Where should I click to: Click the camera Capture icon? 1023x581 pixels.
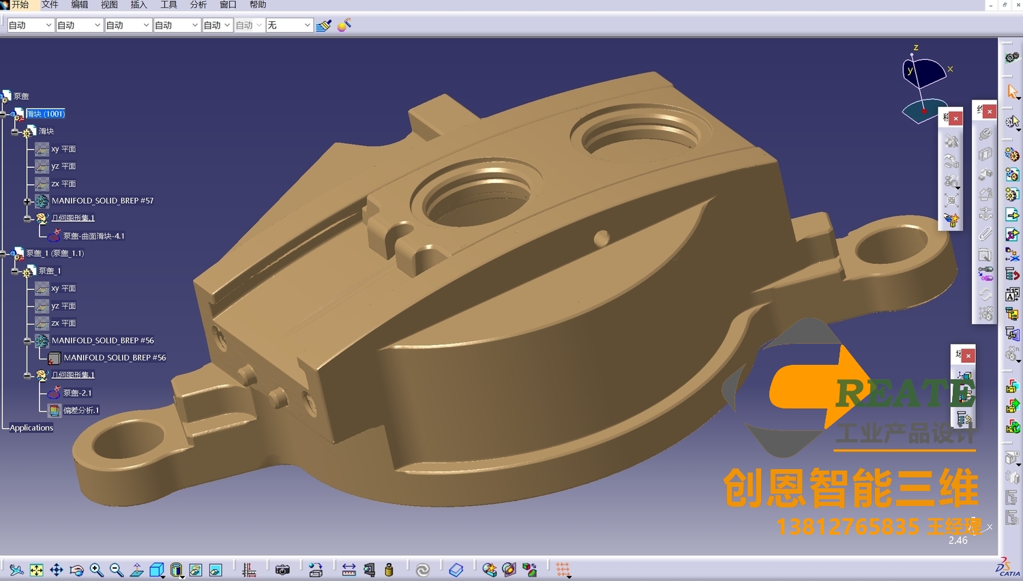tap(282, 570)
